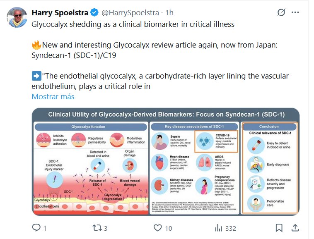Viewport: 314px width, 239px height.
Task: Click the share upload icon
Action: pos(295,228)
